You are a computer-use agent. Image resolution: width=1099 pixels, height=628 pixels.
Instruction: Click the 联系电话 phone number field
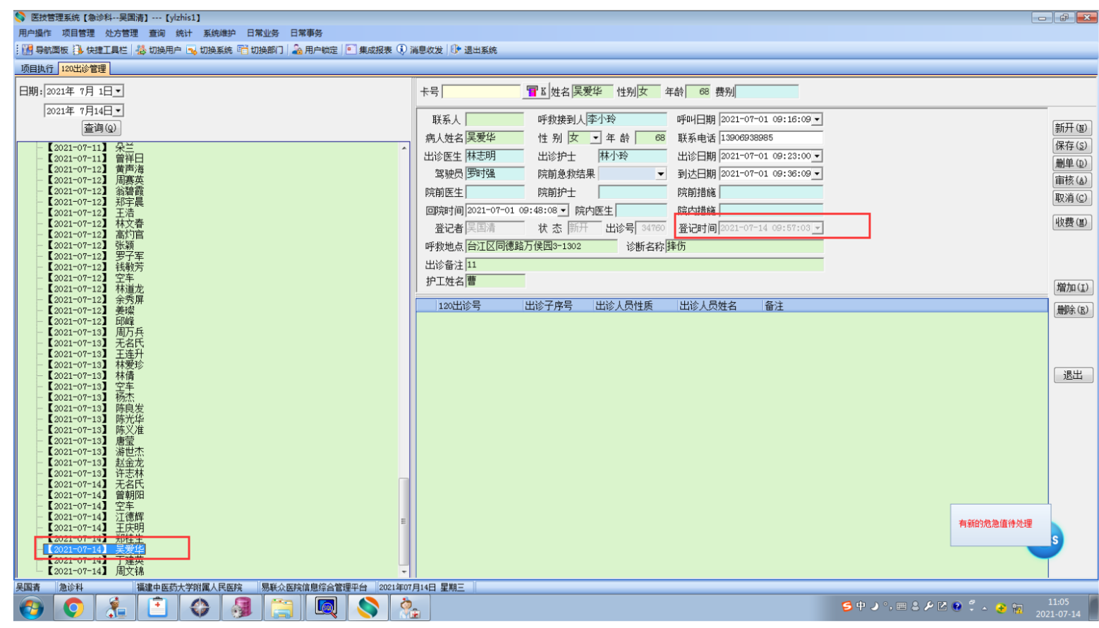point(771,138)
